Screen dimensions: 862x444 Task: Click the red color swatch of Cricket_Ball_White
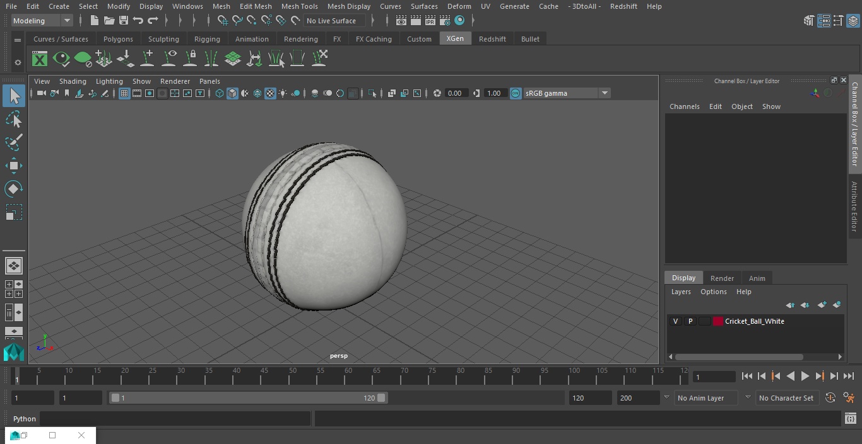click(x=717, y=321)
